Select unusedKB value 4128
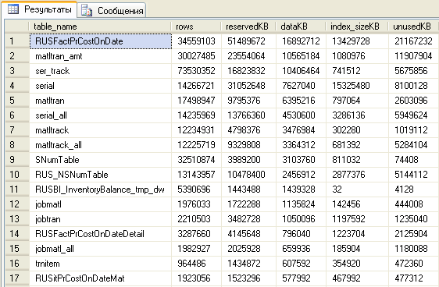 click(414, 190)
